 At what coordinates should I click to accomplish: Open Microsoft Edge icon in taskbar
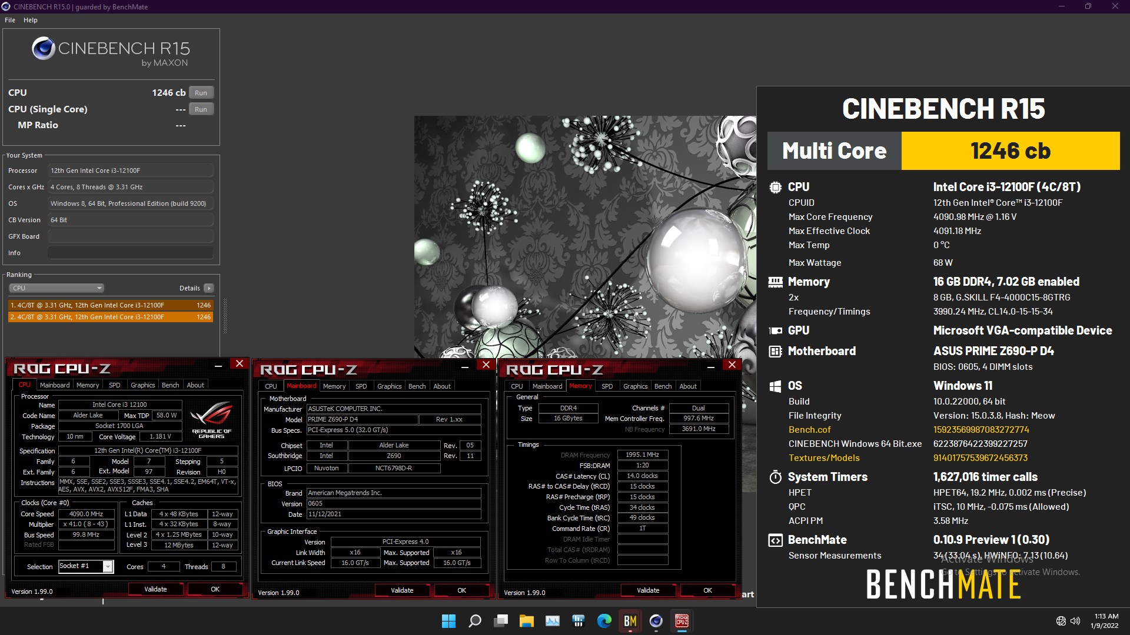(604, 621)
